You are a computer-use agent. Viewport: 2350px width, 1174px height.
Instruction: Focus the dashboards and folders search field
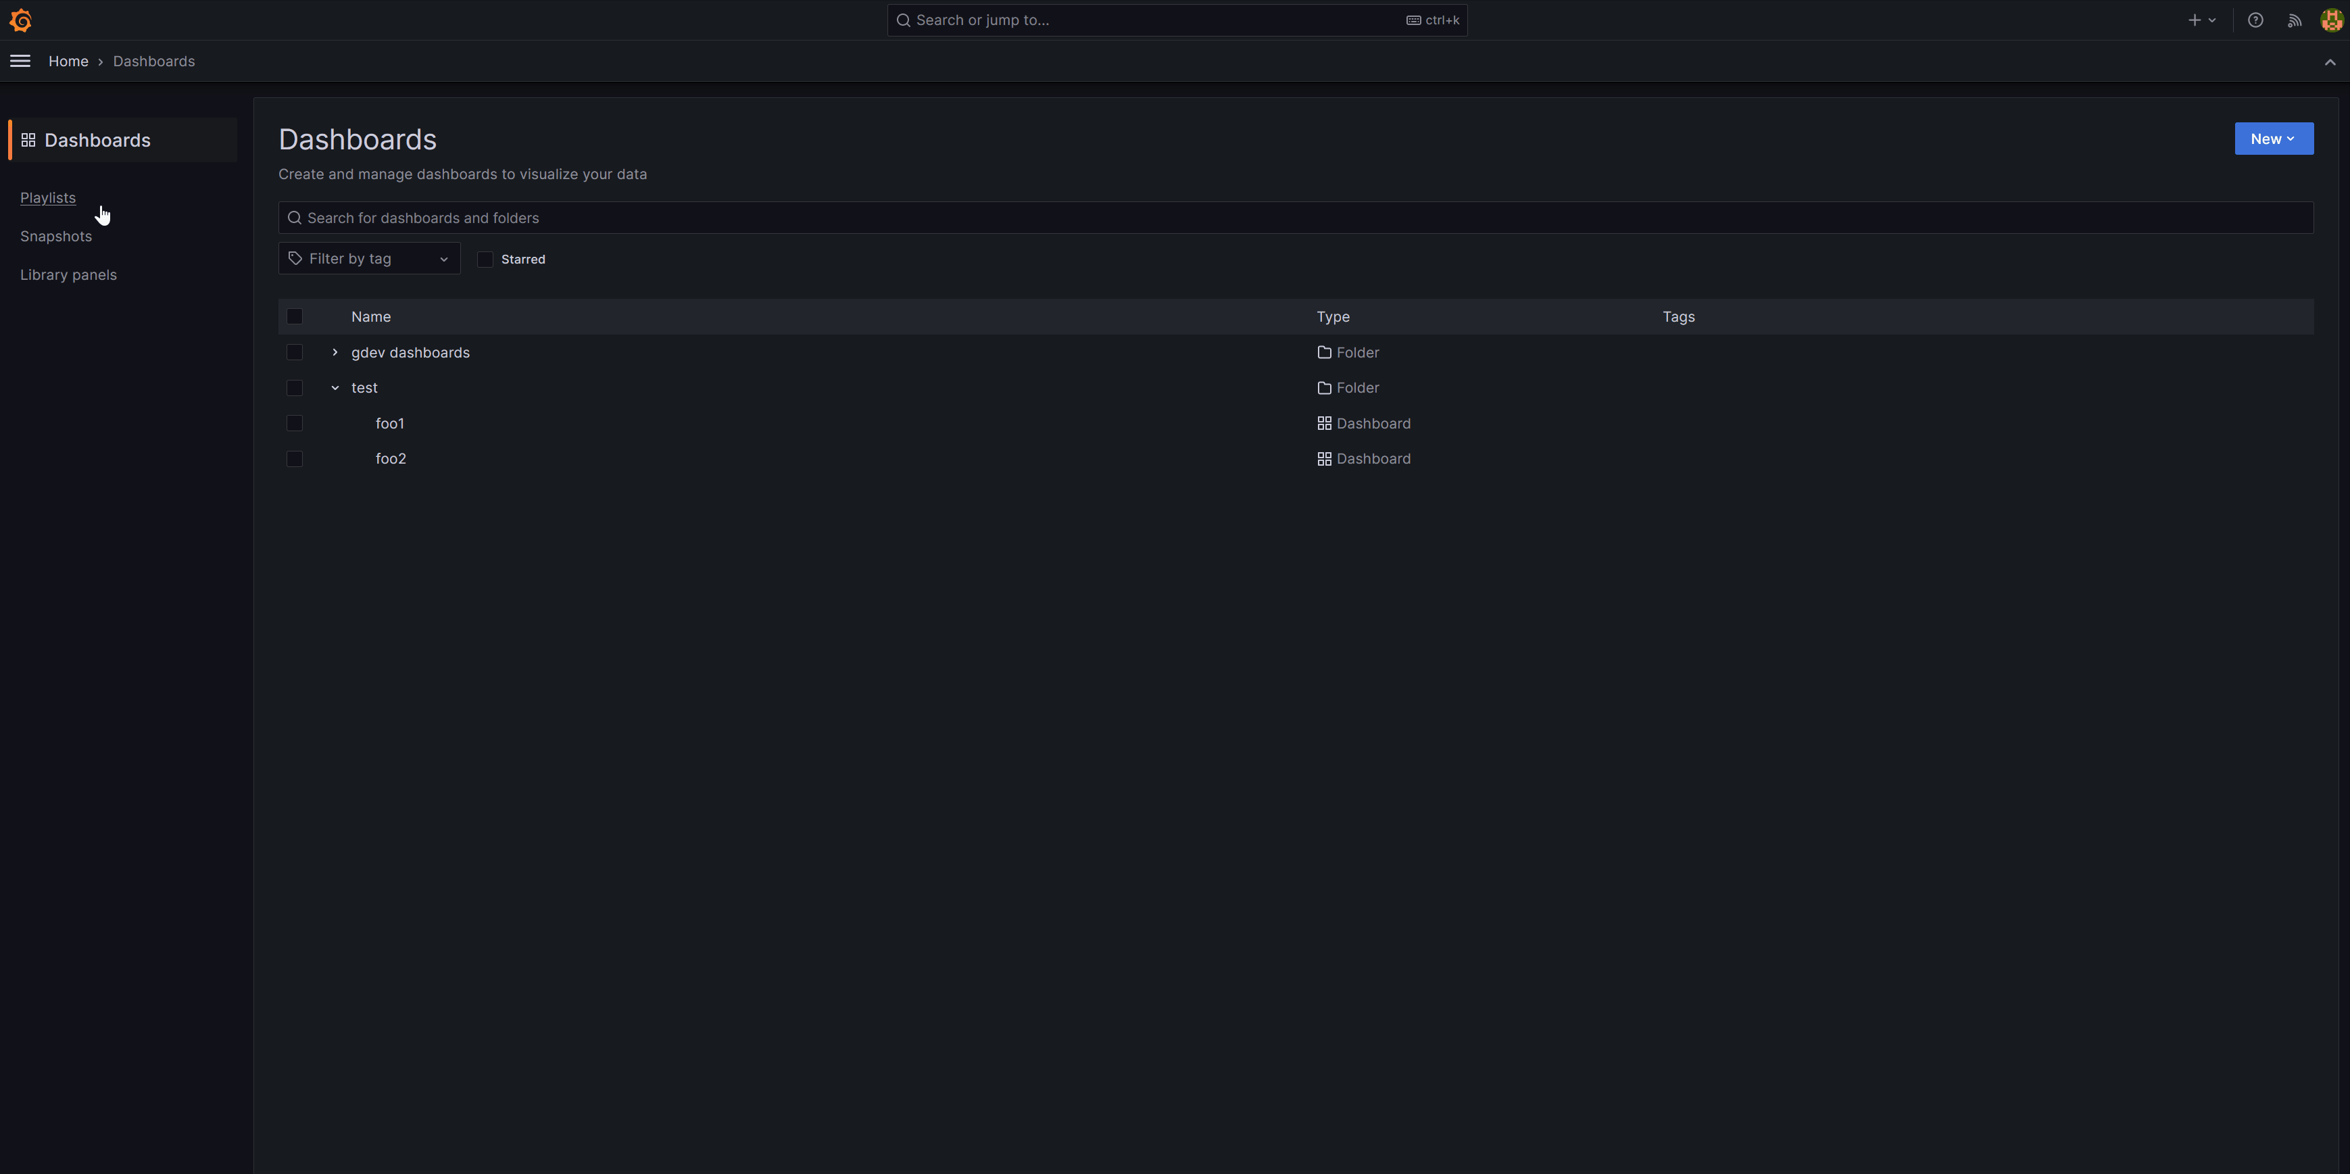(x=1296, y=218)
